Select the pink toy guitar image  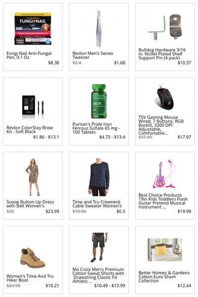[x=164, y=174]
